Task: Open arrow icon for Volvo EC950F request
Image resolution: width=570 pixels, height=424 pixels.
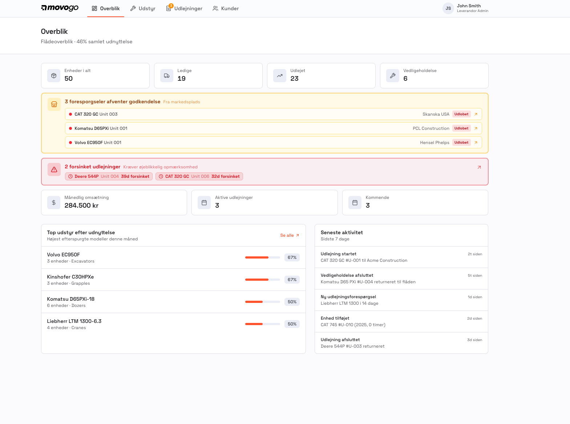Action: (476, 143)
